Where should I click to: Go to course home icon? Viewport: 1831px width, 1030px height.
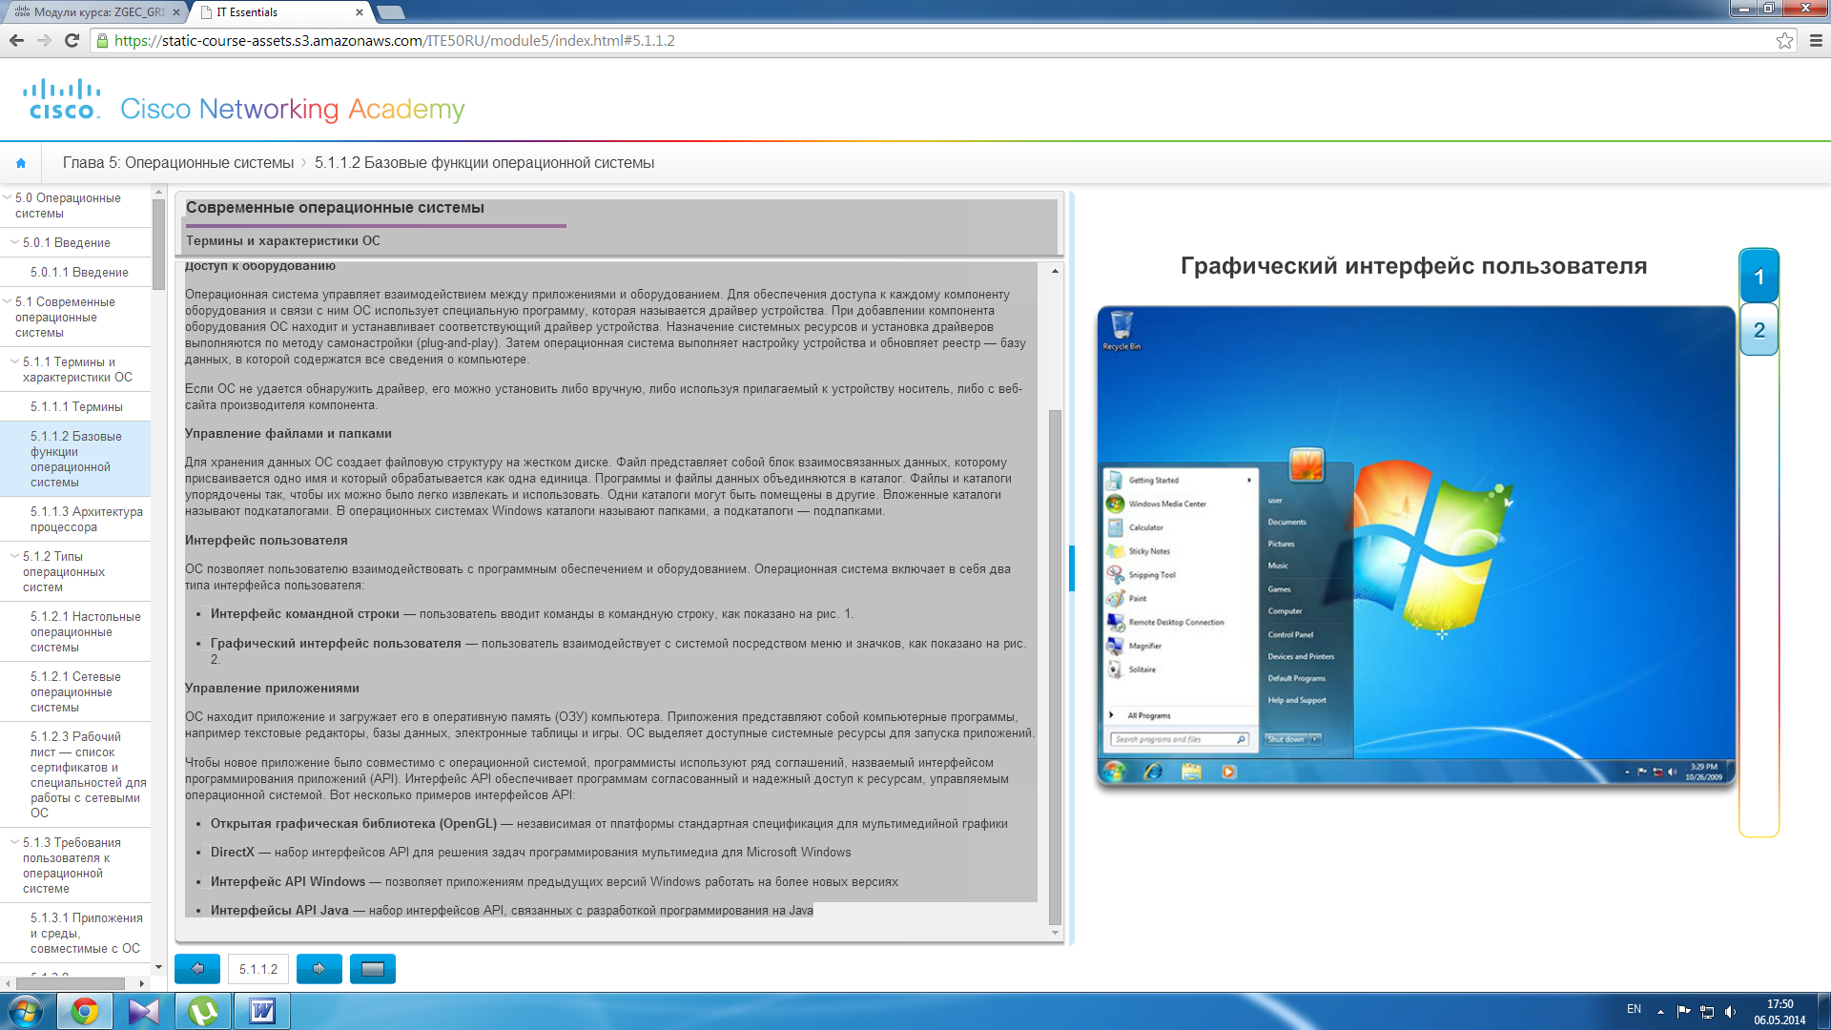pyautogui.click(x=21, y=163)
